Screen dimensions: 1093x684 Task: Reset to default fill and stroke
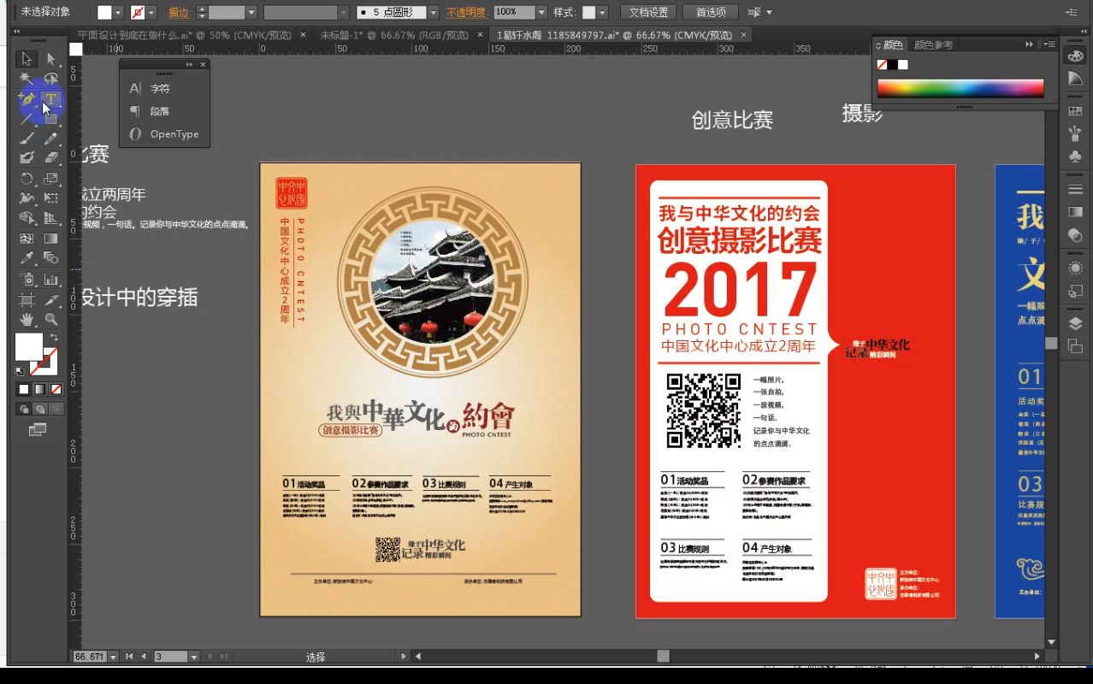click(x=21, y=371)
